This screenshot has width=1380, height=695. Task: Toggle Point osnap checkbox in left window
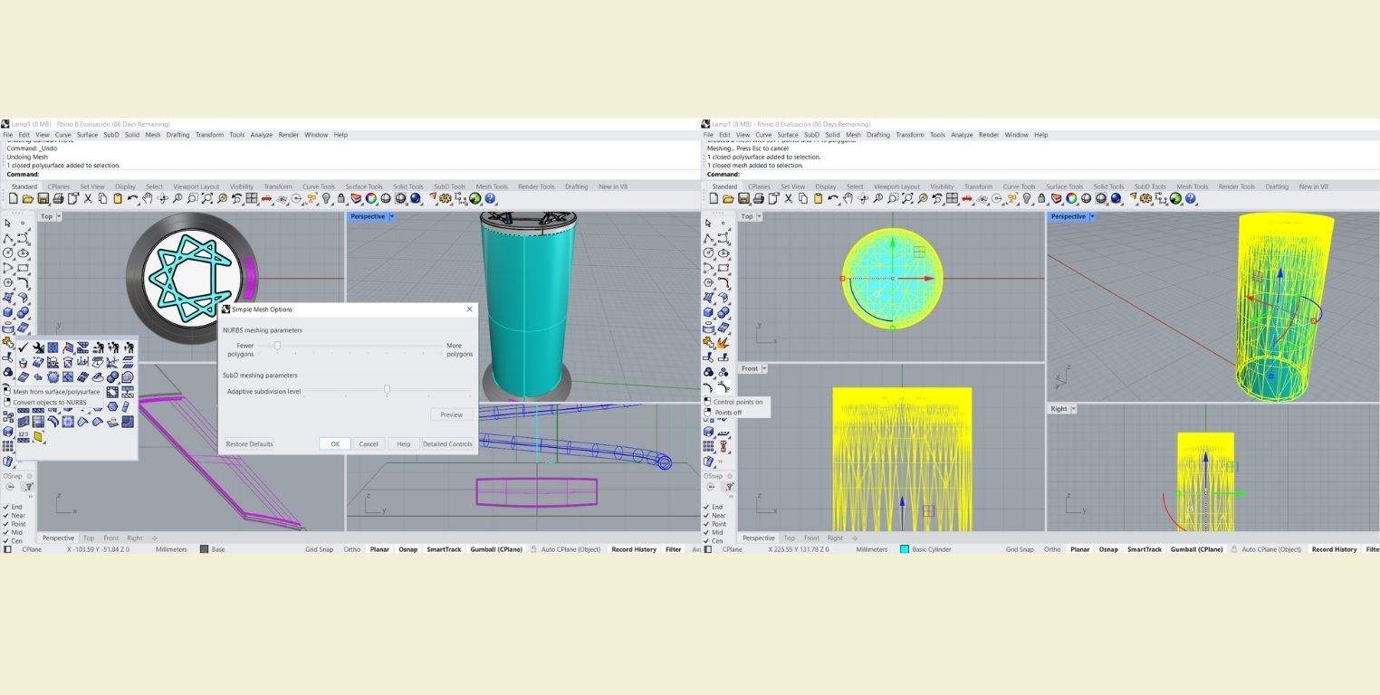(6, 524)
